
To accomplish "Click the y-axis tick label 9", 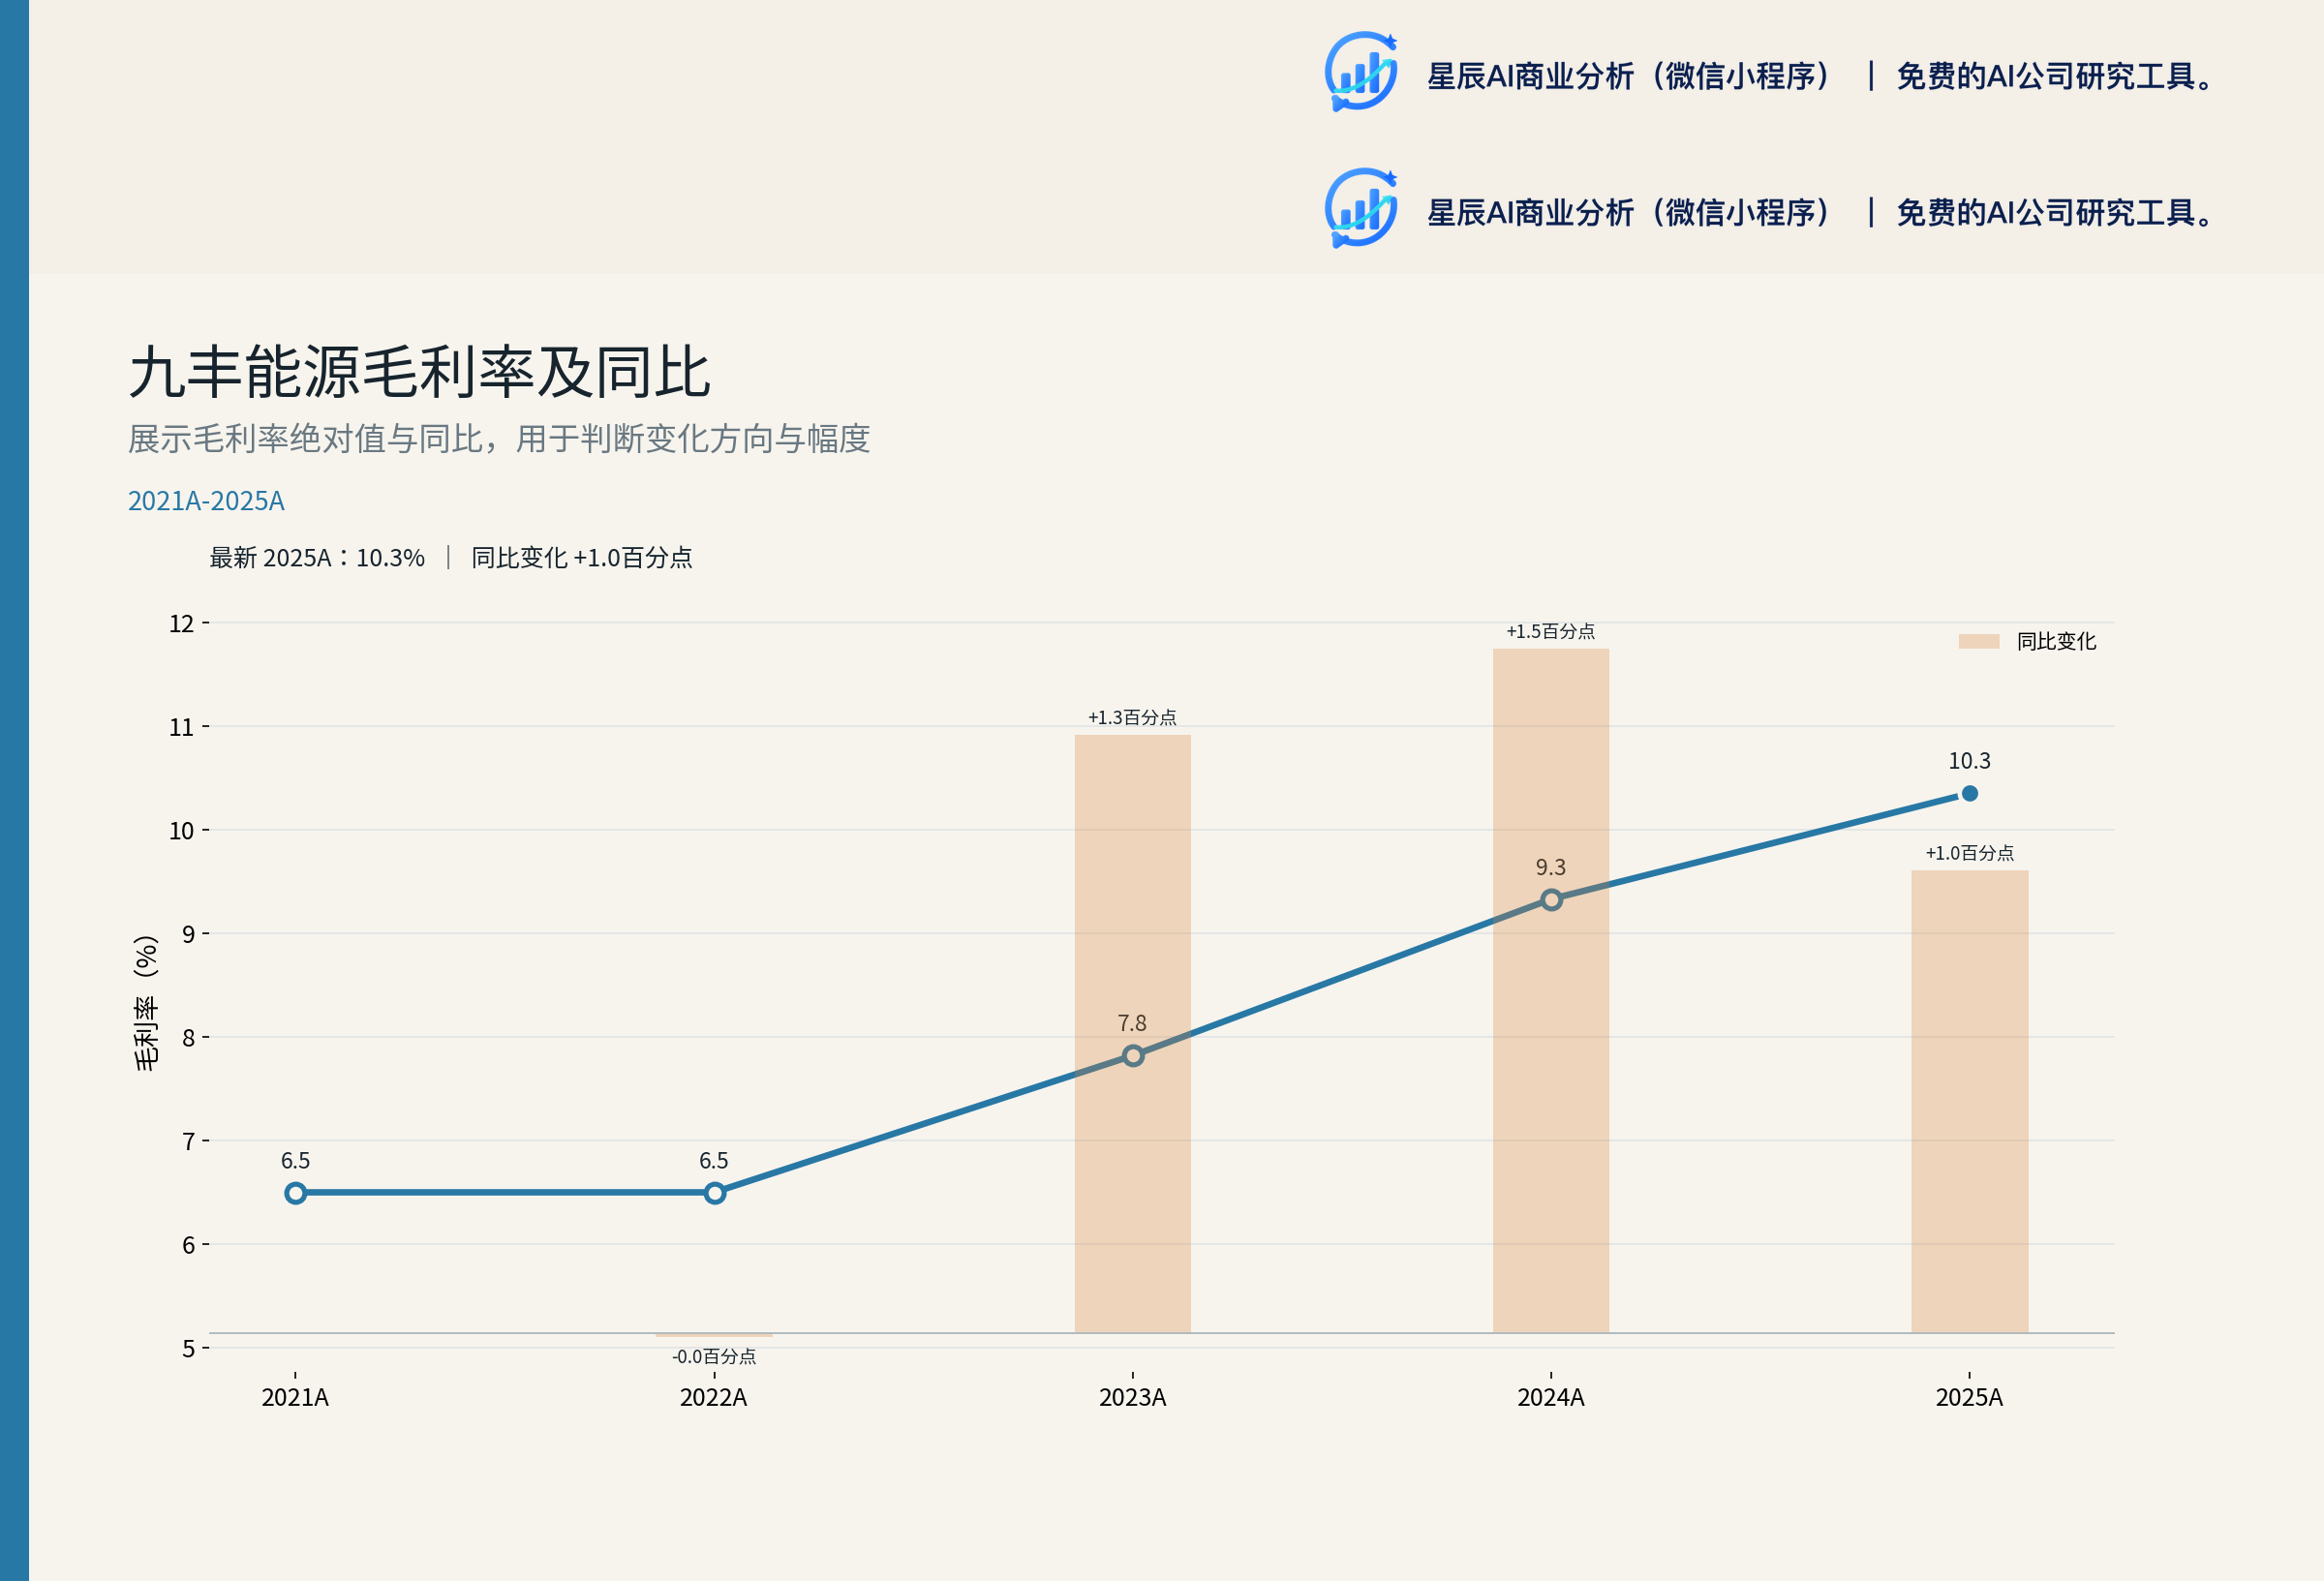I will pyautogui.click(x=188, y=934).
